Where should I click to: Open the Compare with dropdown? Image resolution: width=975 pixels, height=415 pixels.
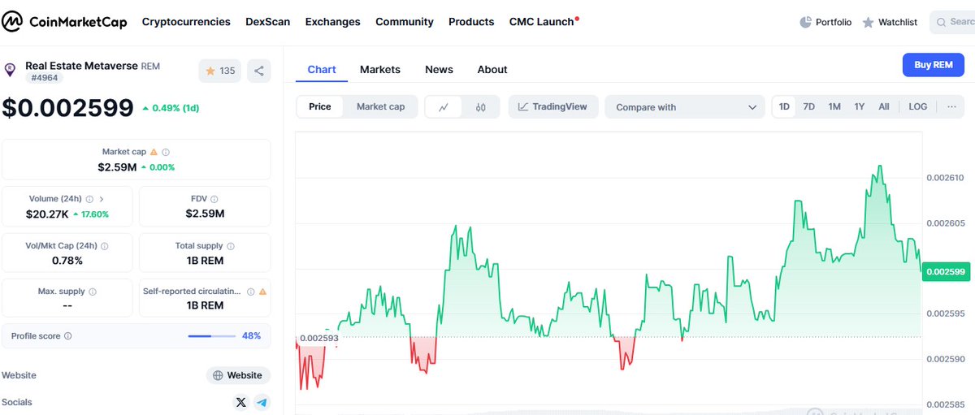[685, 107]
